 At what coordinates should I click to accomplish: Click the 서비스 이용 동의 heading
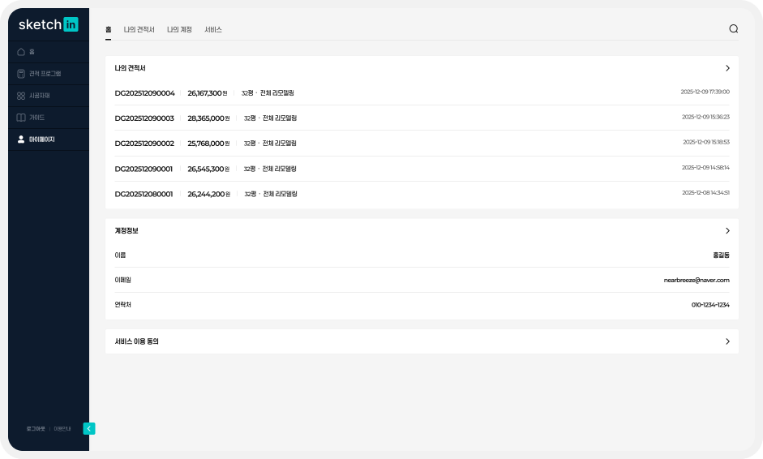pos(137,341)
